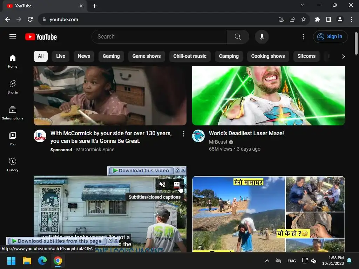Select the Sitcoms filter chip
Image resolution: width=359 pixels, height=269 pixels.
point(306,56)
